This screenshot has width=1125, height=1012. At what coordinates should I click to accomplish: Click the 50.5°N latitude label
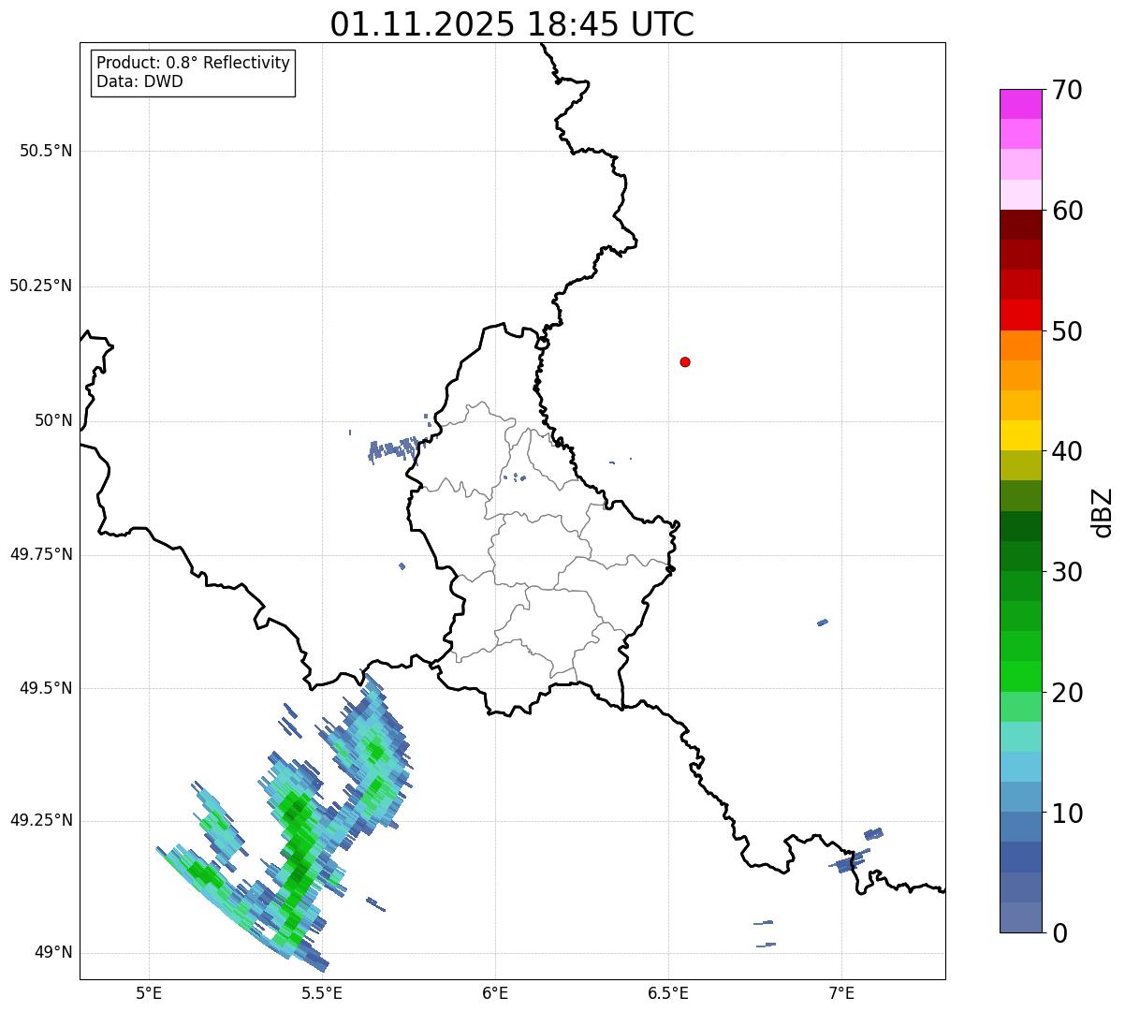point(46,151)
